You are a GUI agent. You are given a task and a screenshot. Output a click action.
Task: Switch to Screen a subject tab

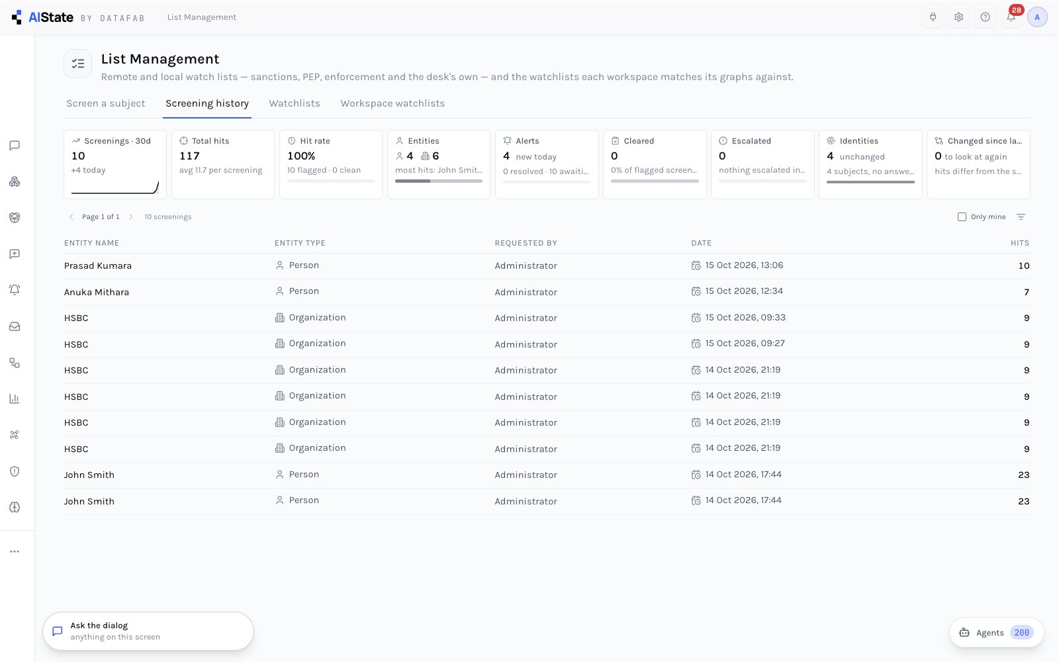tap(106, 103)
